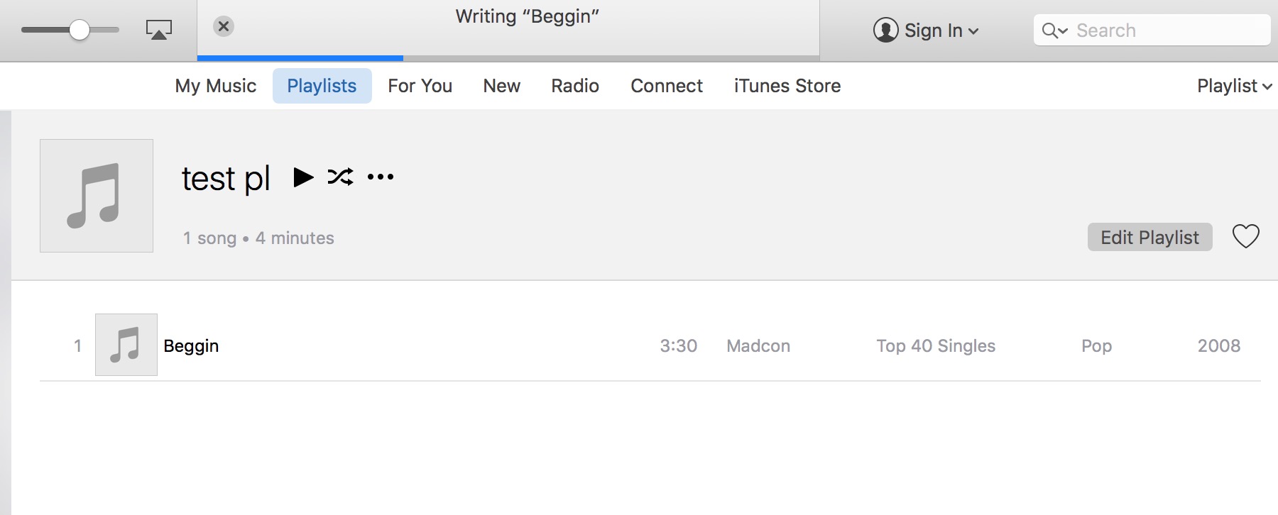1278x515 pixels.
Task: Open the Playlist view options dropdown
Action: coord(1234,86)
